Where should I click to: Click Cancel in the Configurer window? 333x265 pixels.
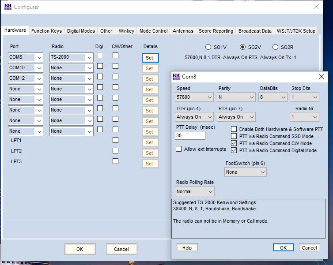(x=121, y=249)
